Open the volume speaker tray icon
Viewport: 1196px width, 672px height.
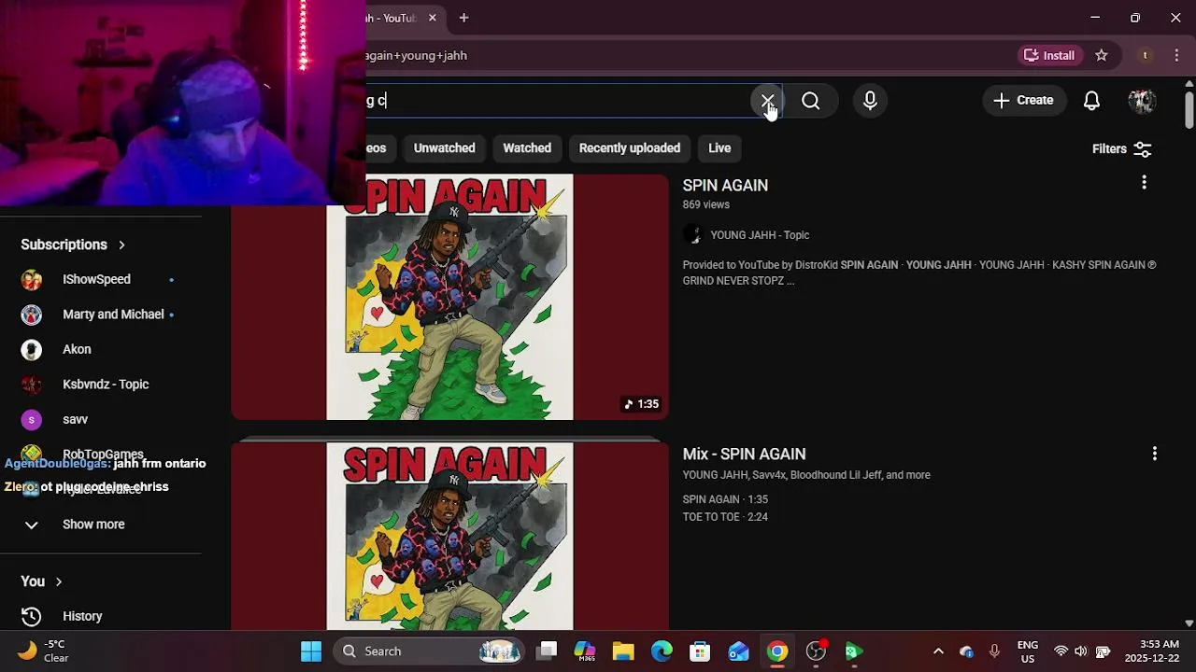1081,651
